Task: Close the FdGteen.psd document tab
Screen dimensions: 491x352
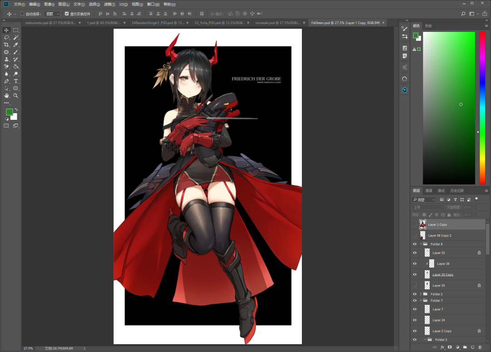Action: tap(383, 23)
